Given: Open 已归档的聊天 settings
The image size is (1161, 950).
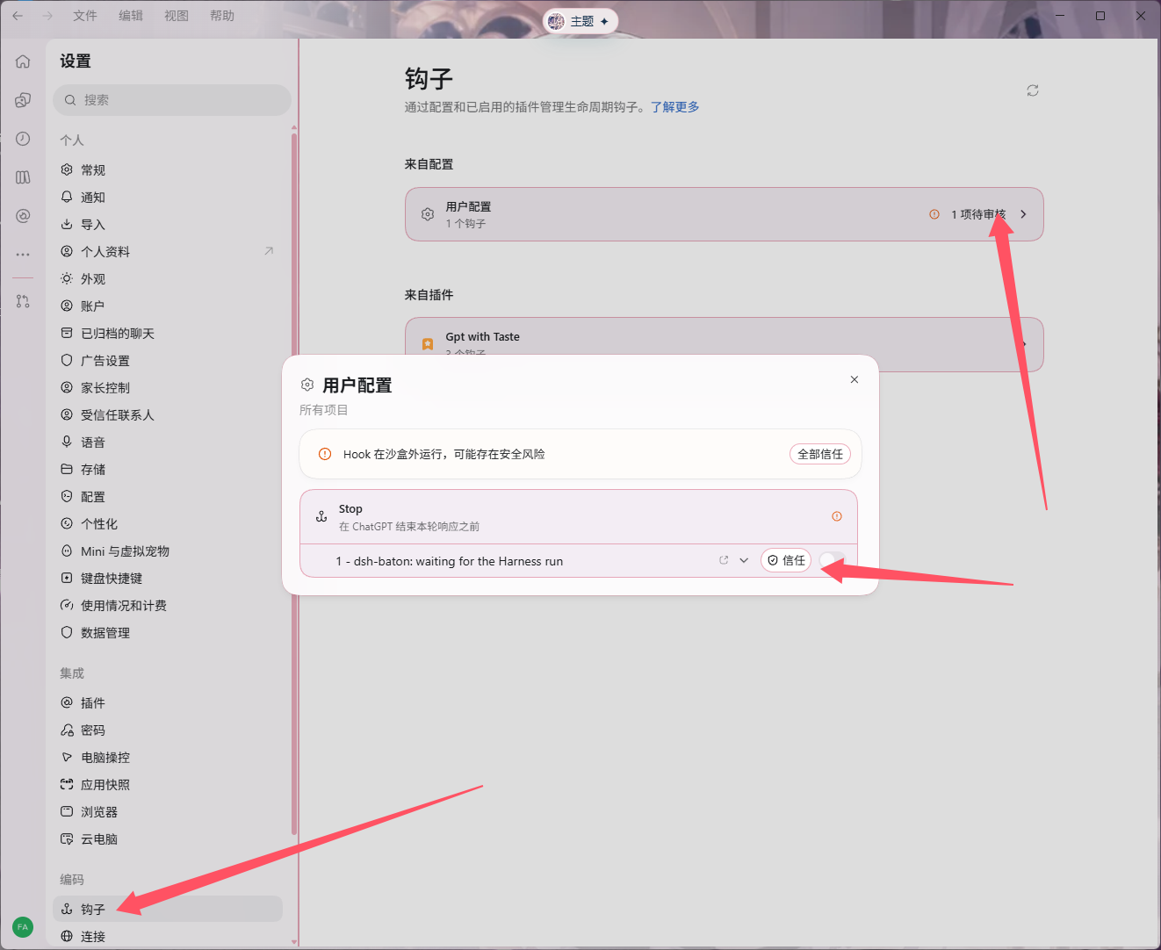Looking at the screenshot, I should point(168,333).
